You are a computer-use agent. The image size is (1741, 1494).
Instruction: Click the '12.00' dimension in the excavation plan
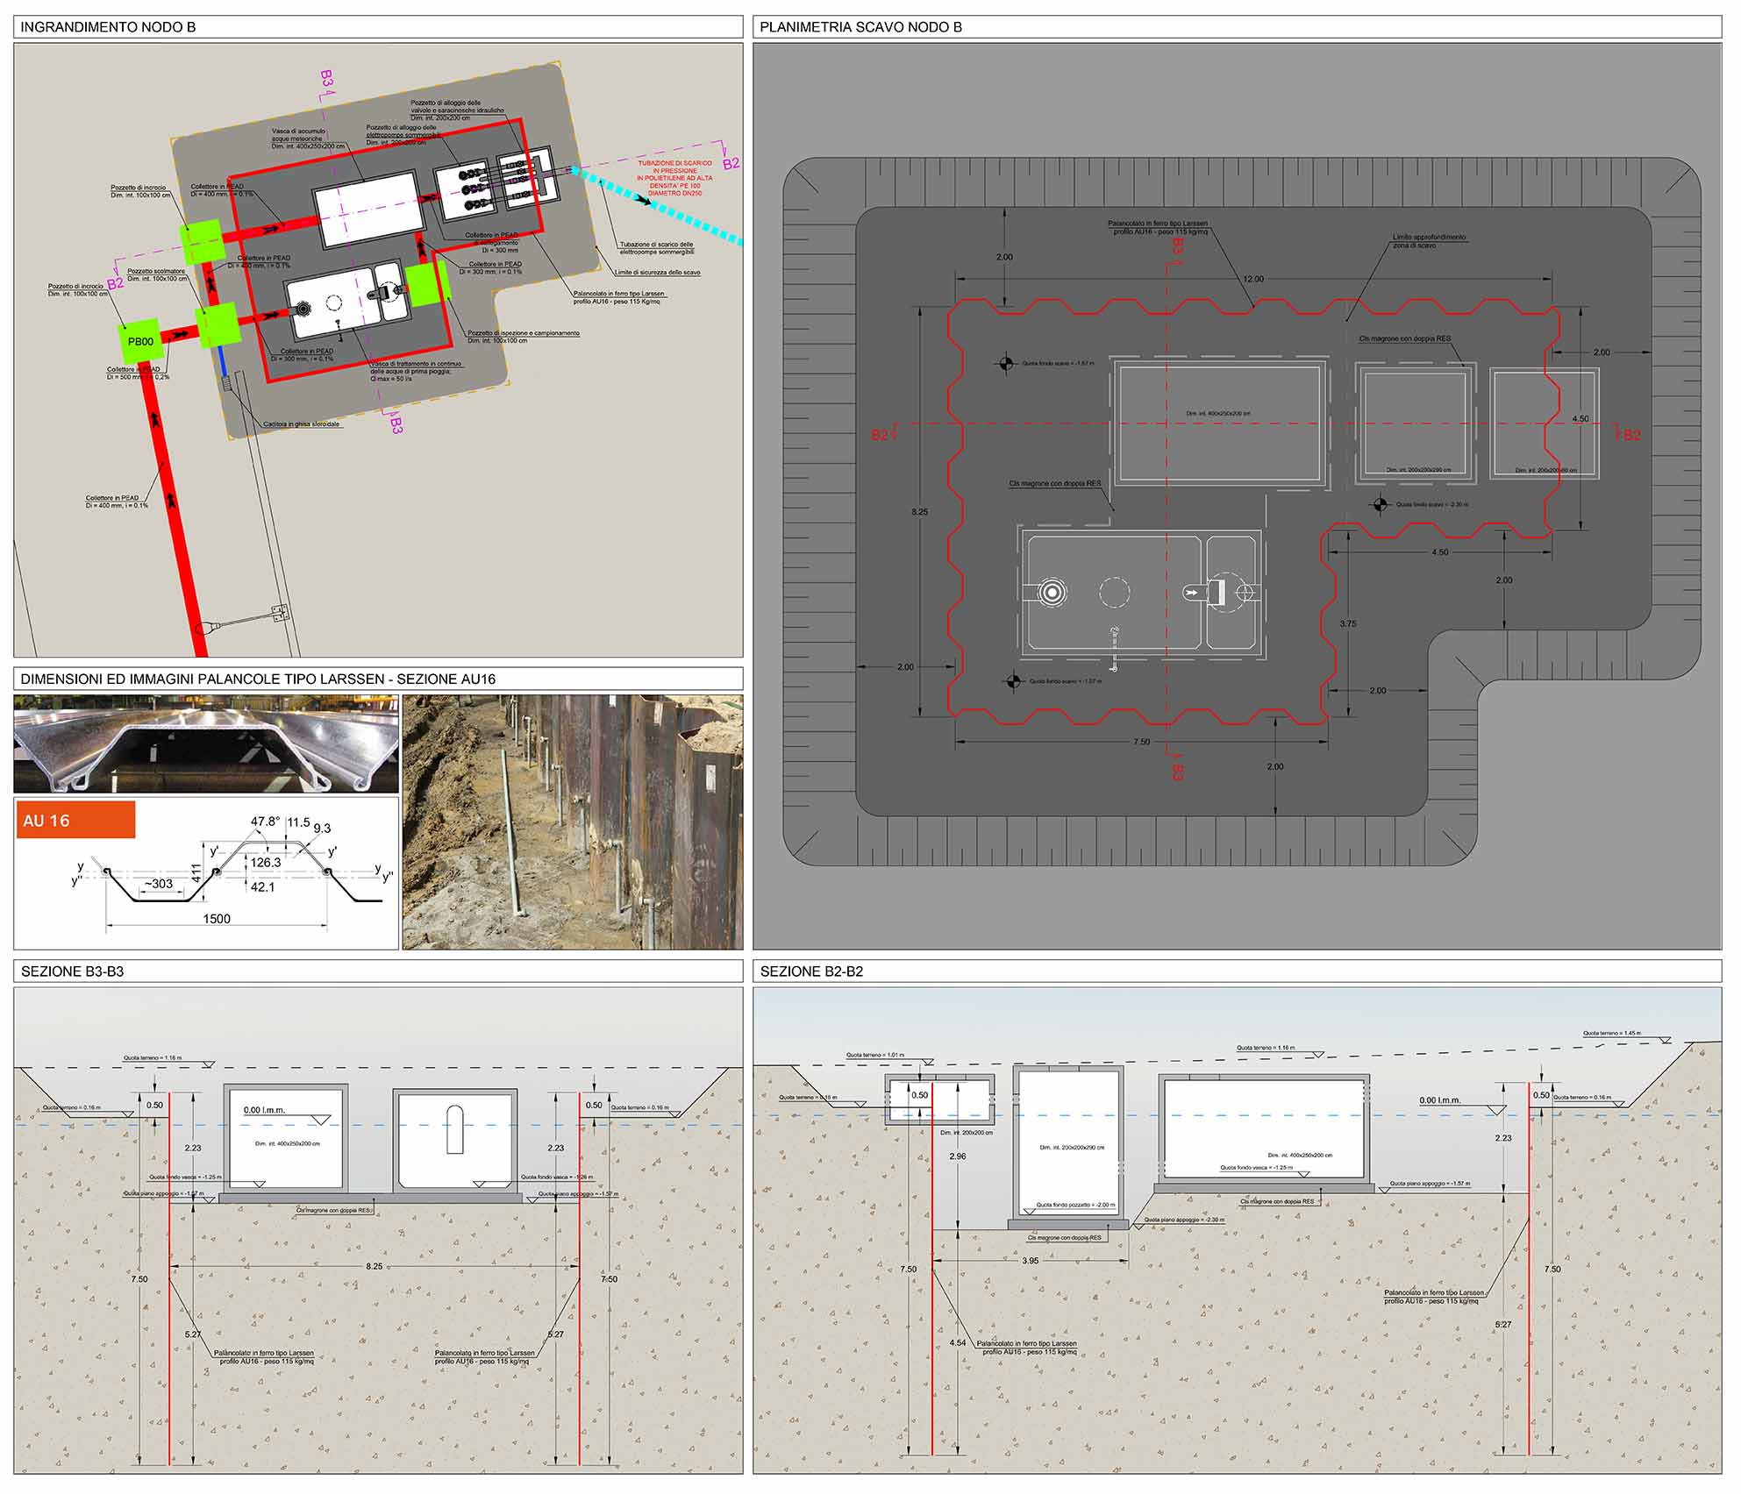[1253, 279]
